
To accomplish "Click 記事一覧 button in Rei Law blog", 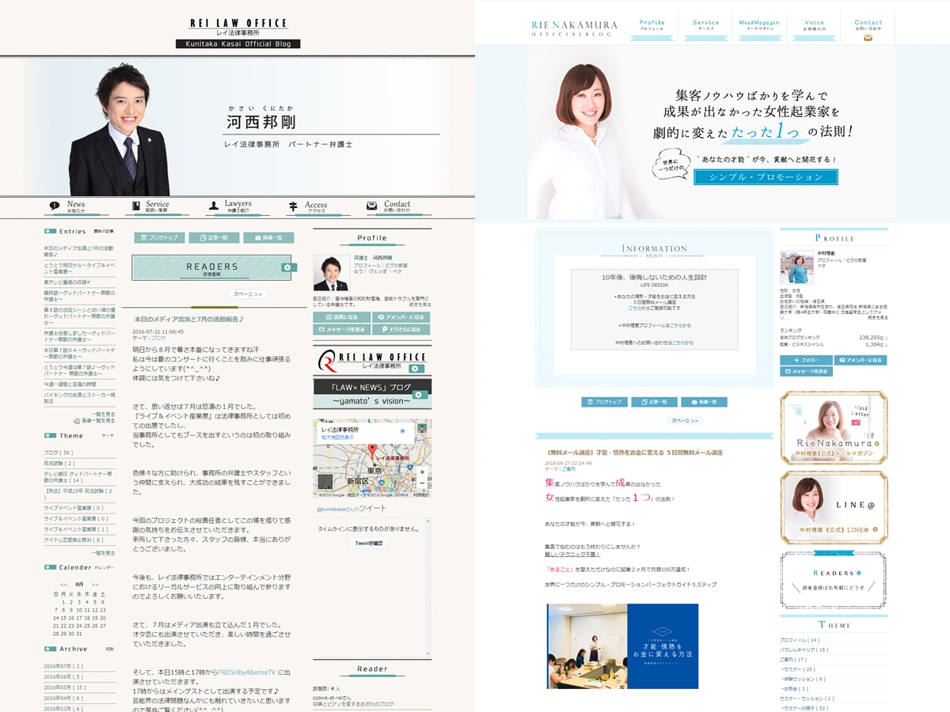I will tap(214, 237).
